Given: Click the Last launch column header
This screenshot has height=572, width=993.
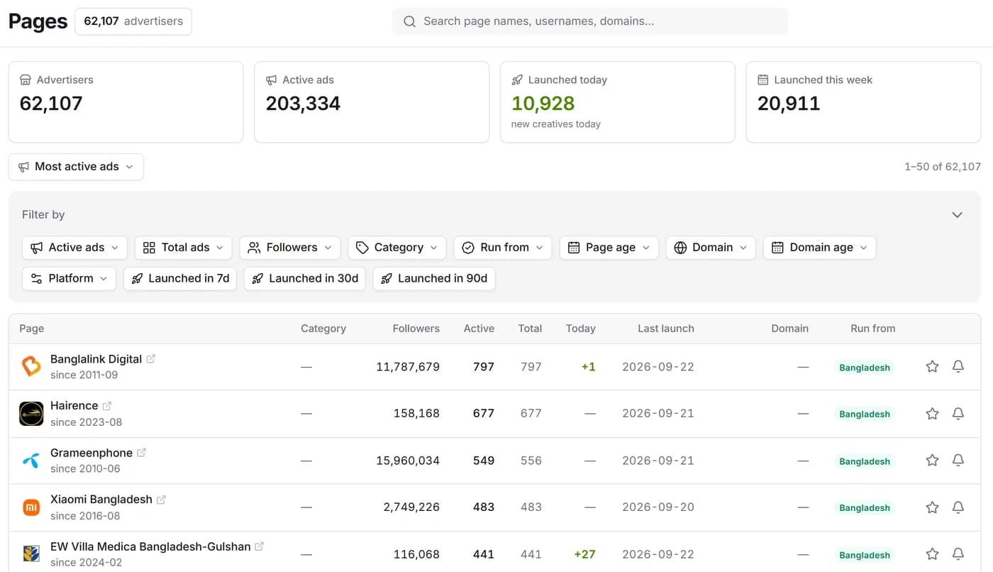Looking at the screenshot, I should coord(665,329).
